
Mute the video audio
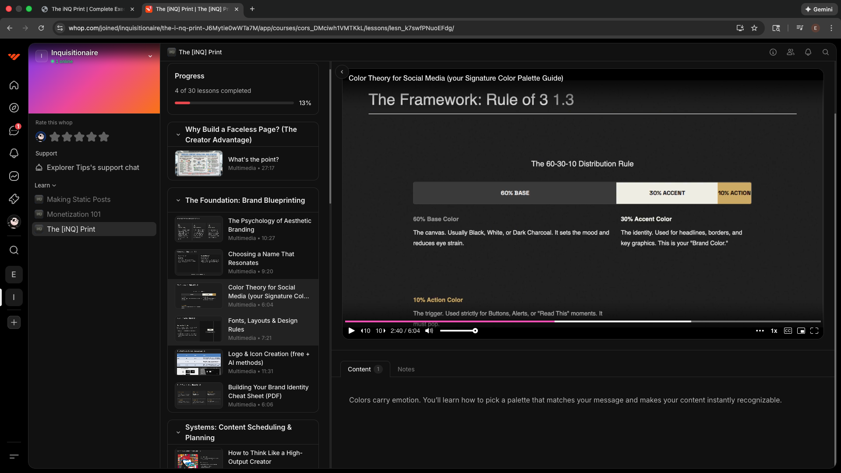(429, 331)
